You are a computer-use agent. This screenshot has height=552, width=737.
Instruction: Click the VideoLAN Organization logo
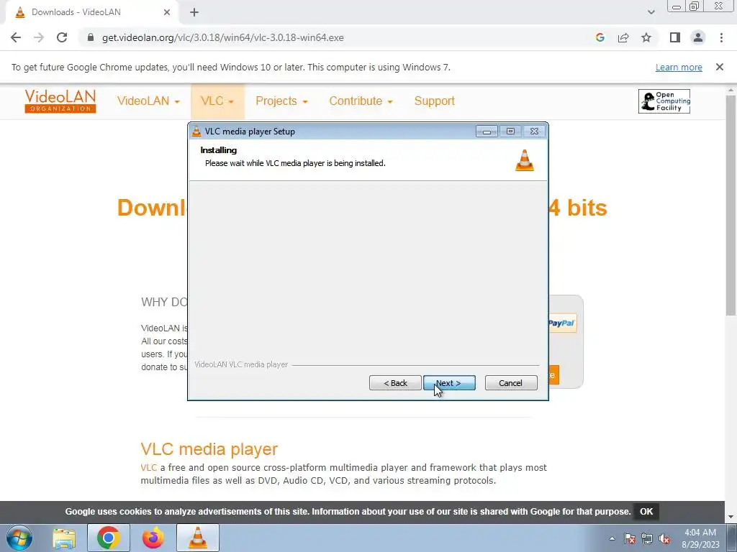click(60, 101)
